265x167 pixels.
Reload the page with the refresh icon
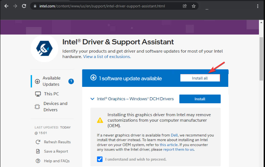tap(24, 6)
